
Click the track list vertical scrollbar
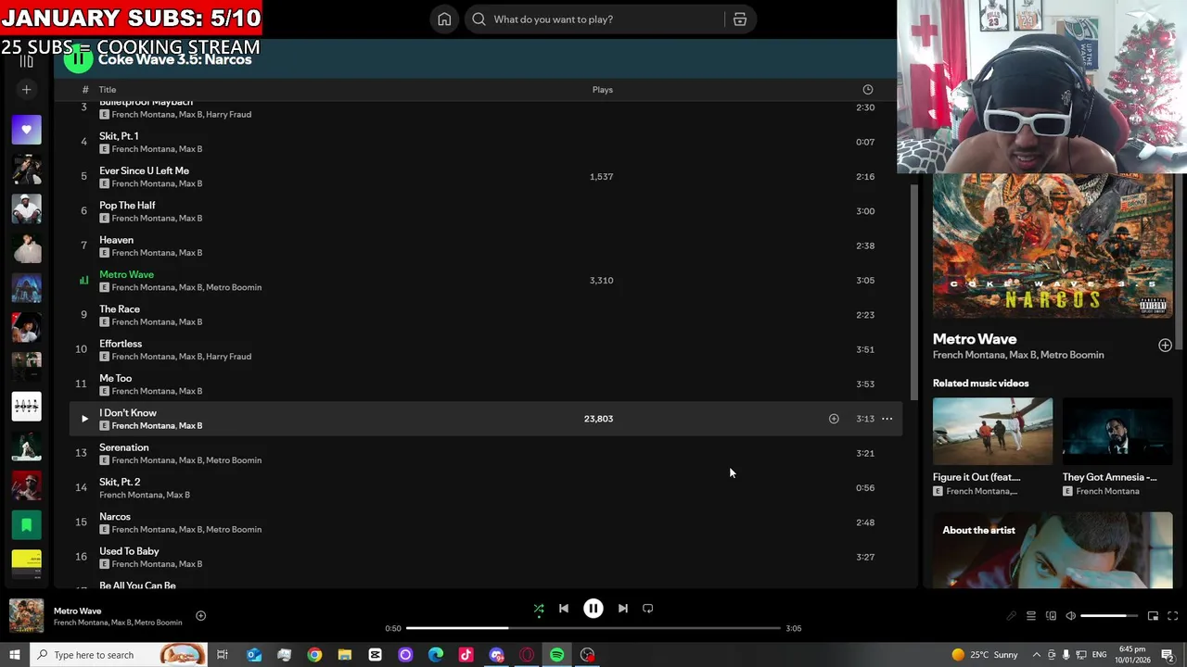click(913, 292)
